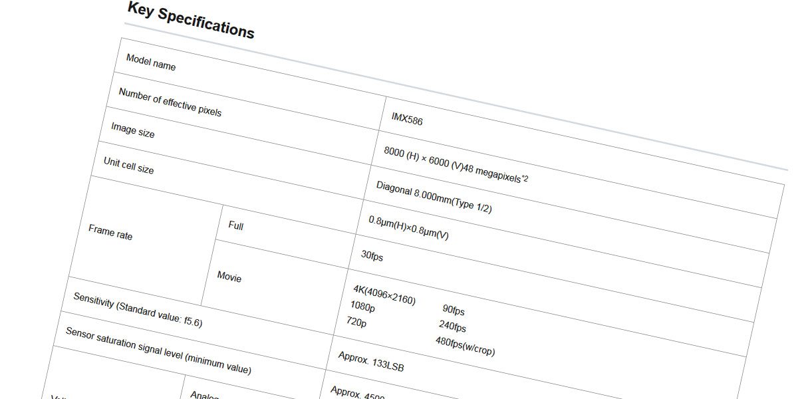This screenshot has height=399, width=798.
Task: Click the IMX586 model value
Action: [x=407, y=119]
